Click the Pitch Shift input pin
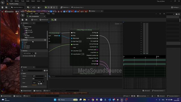Image resolution: width=181 pixels, height=102 pixels. pos(72,44)
